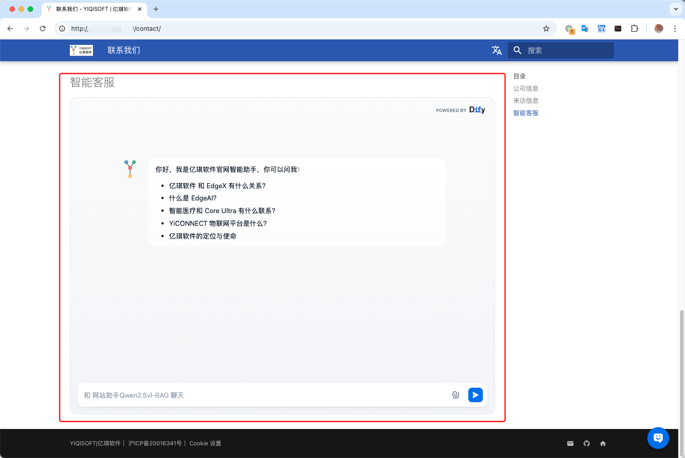Screen dimensions: 685x458
Task: Click the 智能客服 table of contents link
Action: [525, 113]
